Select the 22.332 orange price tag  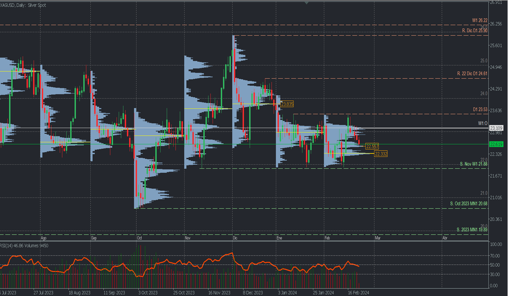(x=381, y=154)
